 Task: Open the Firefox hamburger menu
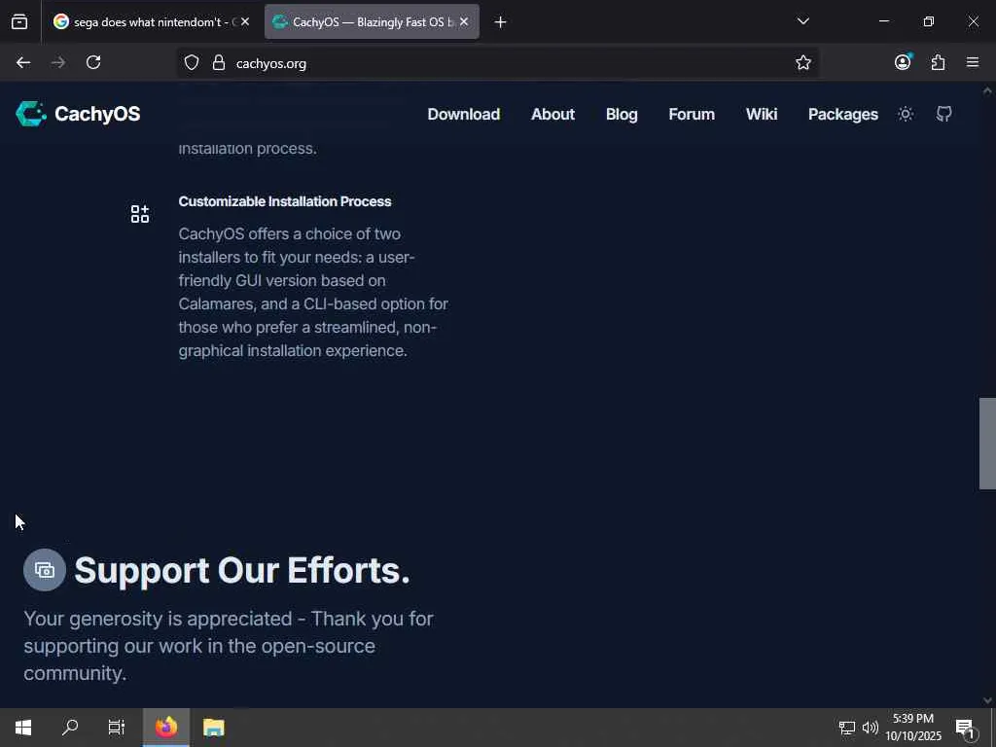point(973,62)
